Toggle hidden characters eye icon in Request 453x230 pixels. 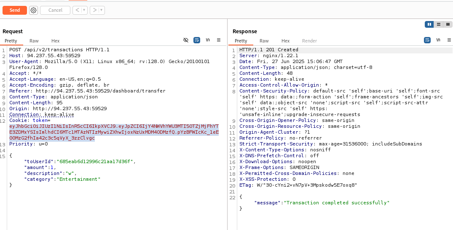click(186, 40)
